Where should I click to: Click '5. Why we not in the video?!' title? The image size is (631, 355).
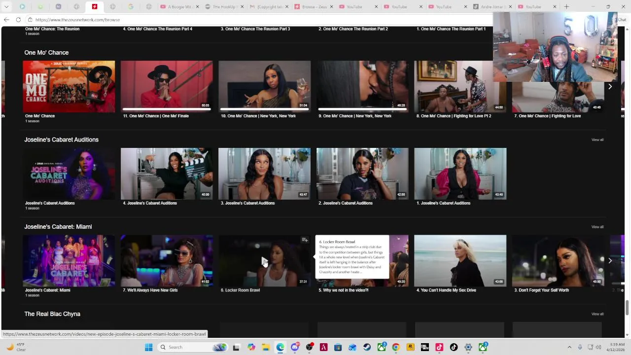[343, 290]
